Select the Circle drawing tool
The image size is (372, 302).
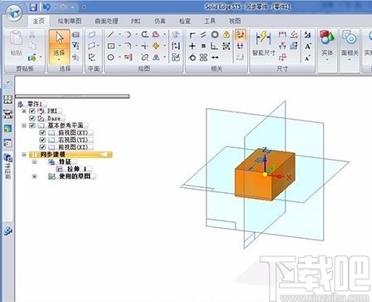click(111, 57)
